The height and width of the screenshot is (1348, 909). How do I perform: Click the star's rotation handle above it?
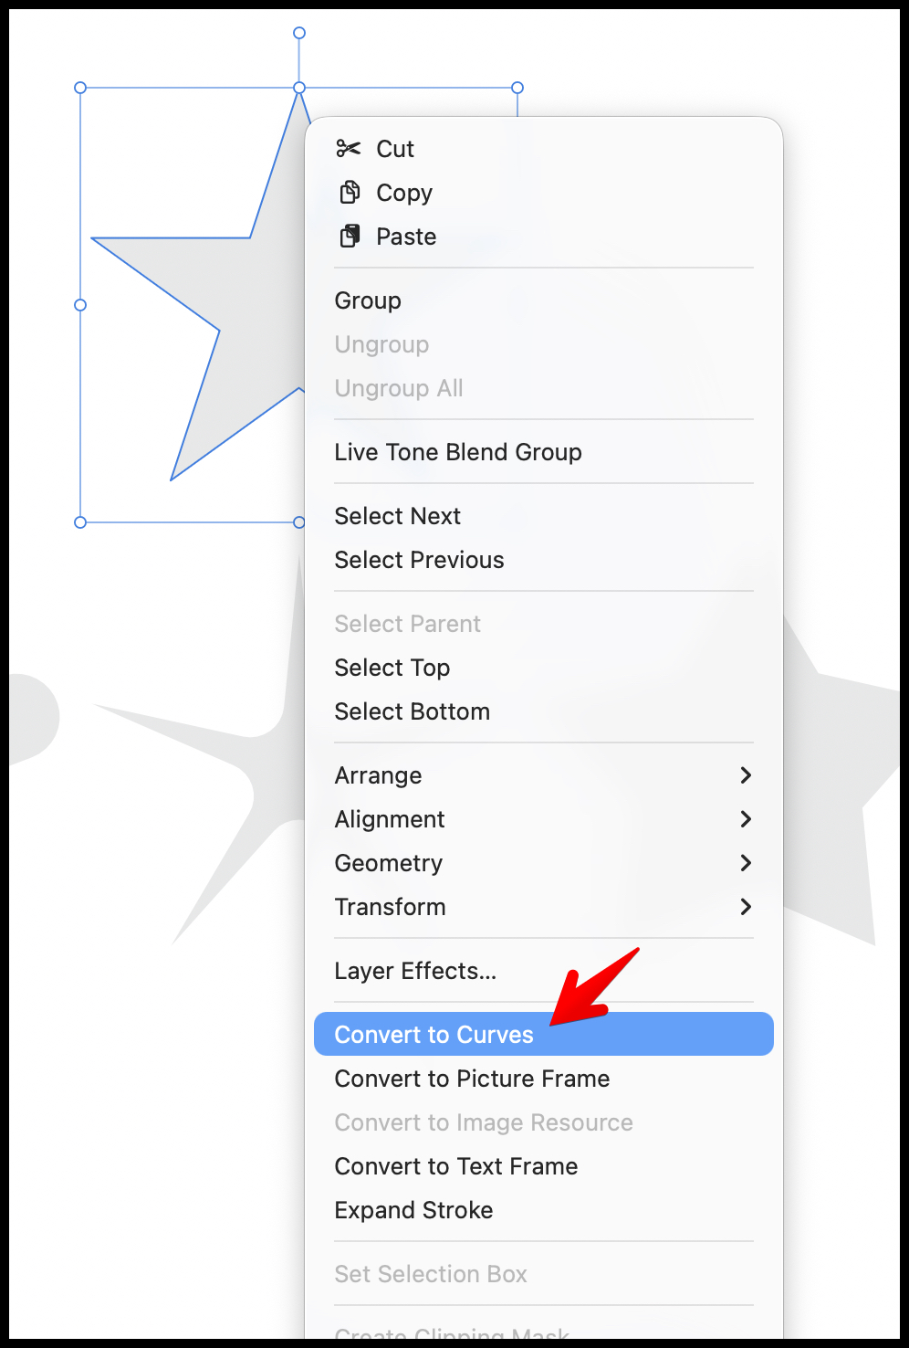coord(299,33)
